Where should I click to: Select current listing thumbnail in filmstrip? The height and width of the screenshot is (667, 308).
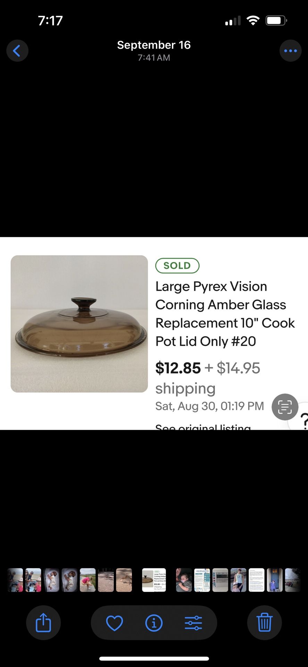[154, 580]
